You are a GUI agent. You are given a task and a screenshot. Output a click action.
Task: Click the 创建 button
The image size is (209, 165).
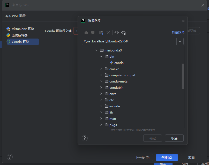click(x=167, y=158)
